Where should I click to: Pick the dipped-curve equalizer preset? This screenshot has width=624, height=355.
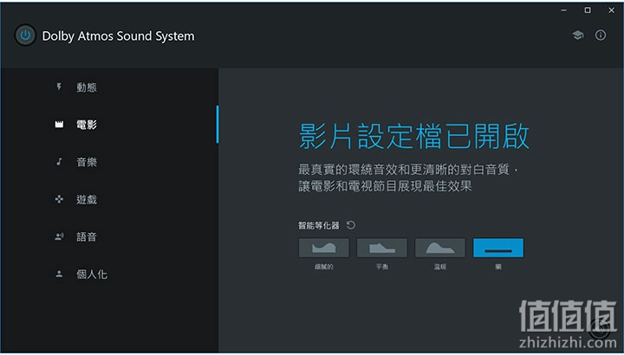coord(323,248)
